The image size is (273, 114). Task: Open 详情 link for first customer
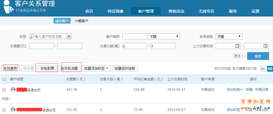pyautogui.click(x=249, y=90)
